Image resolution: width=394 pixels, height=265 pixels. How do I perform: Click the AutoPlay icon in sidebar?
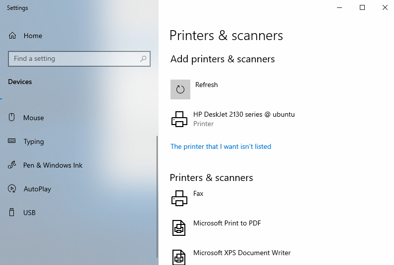pyautogui.click(x=12, y=189)
